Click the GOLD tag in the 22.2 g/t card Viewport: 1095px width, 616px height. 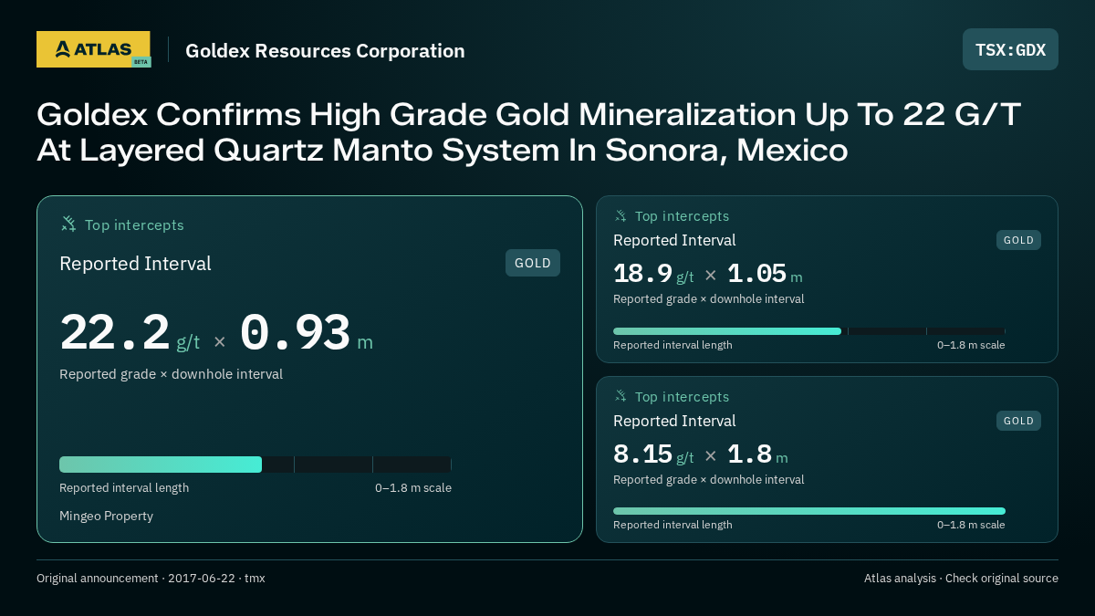coord(533,263)
